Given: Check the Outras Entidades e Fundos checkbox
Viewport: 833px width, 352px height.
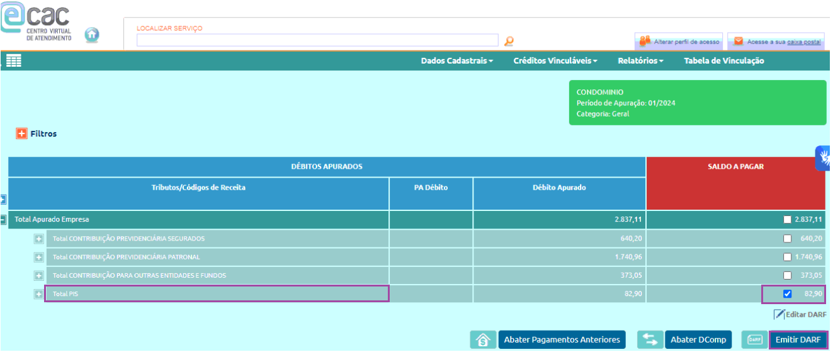Looking at the screenshot, I should click(x=787, y=275).
